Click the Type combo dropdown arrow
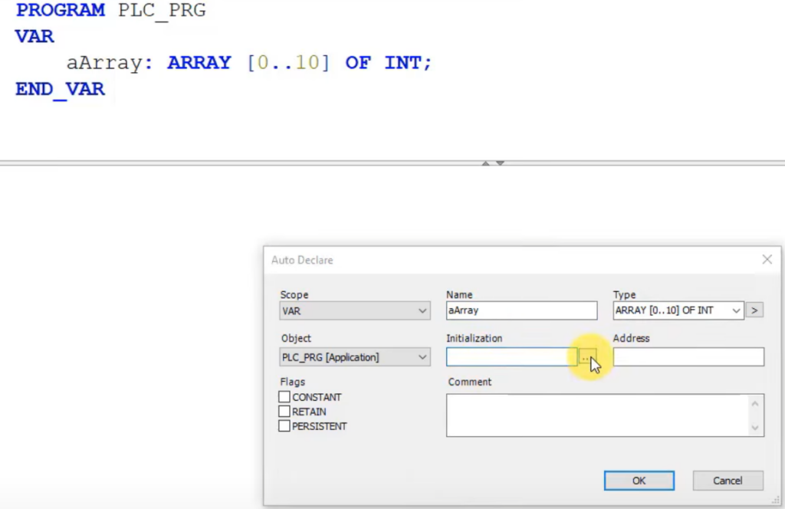The height and width of the screenshot is (509, 785). (x=736, y=310)
